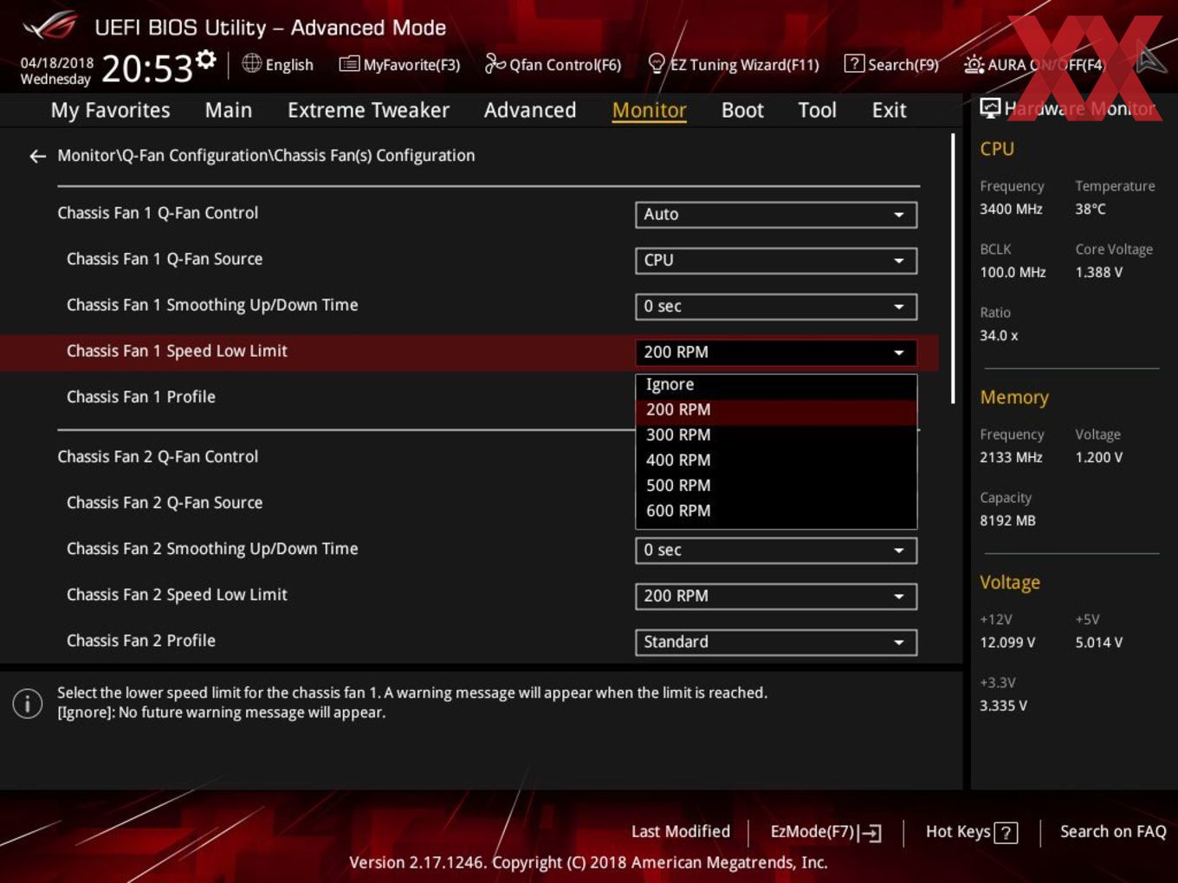Click the Ratio 34.0 x value

(x=999, y=335)
